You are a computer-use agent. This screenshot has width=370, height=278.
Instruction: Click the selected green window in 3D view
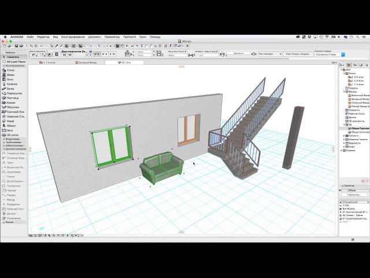[111, 147]
